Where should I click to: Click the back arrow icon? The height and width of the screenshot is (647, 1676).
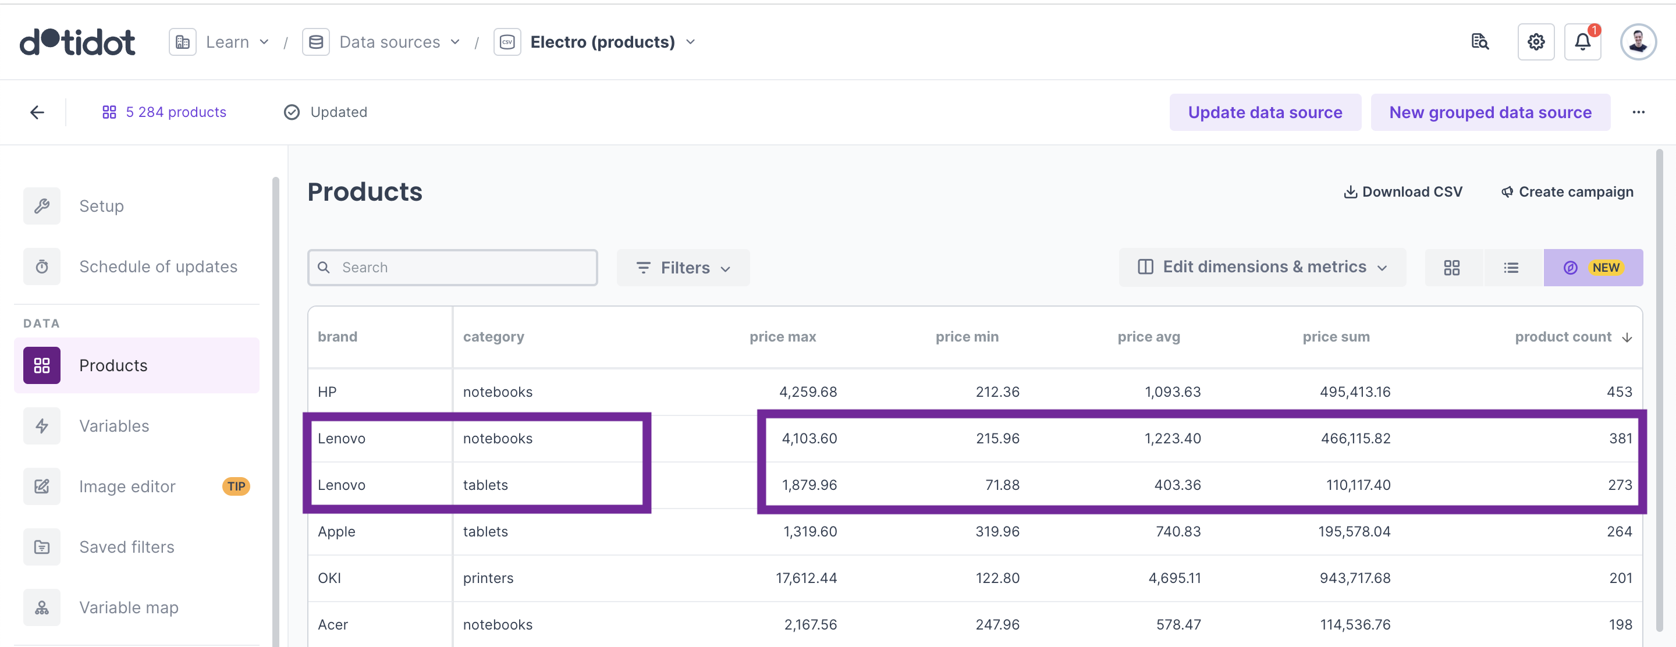(37, 112)
